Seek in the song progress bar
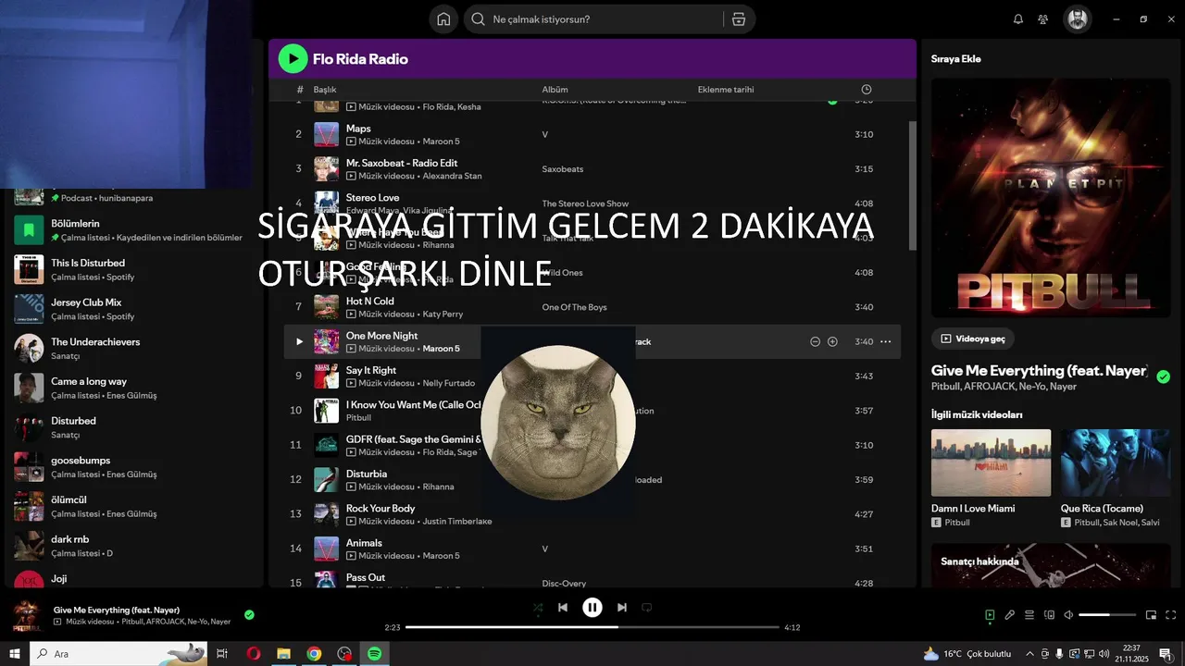 pos(592,627)
